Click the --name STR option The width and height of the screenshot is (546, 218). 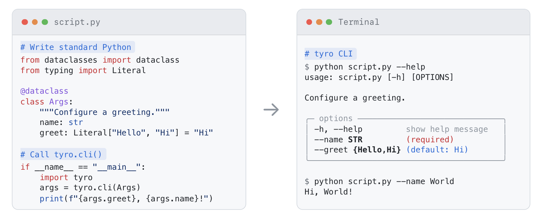[x=338, y=140]
